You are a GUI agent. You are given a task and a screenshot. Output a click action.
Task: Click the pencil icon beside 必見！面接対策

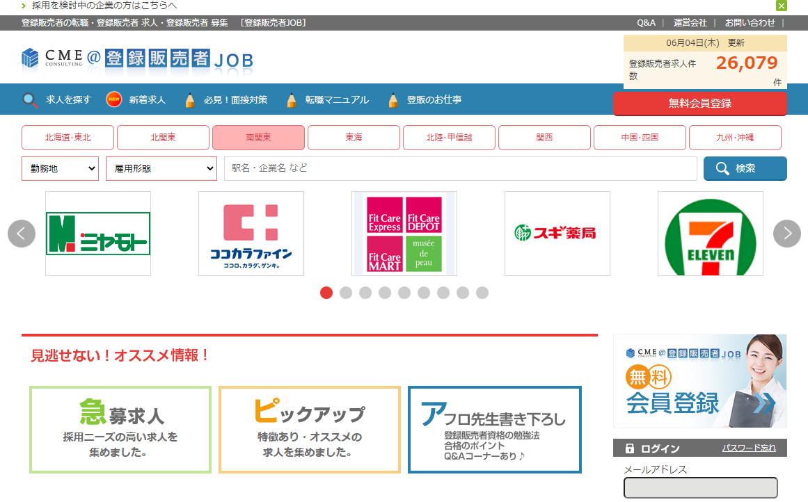(x=189, y=100)
